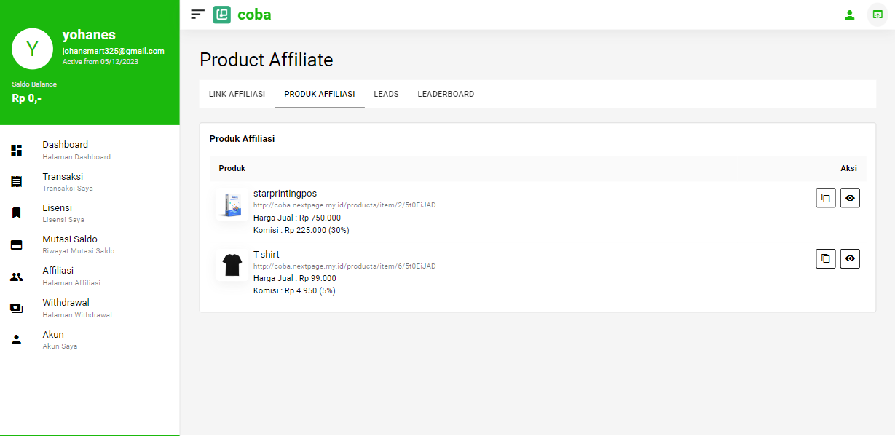The height and width of the screenshot is (436, 895).
Task: Switch to the Link Affiliasi tab
Action: tap(237, 94)
